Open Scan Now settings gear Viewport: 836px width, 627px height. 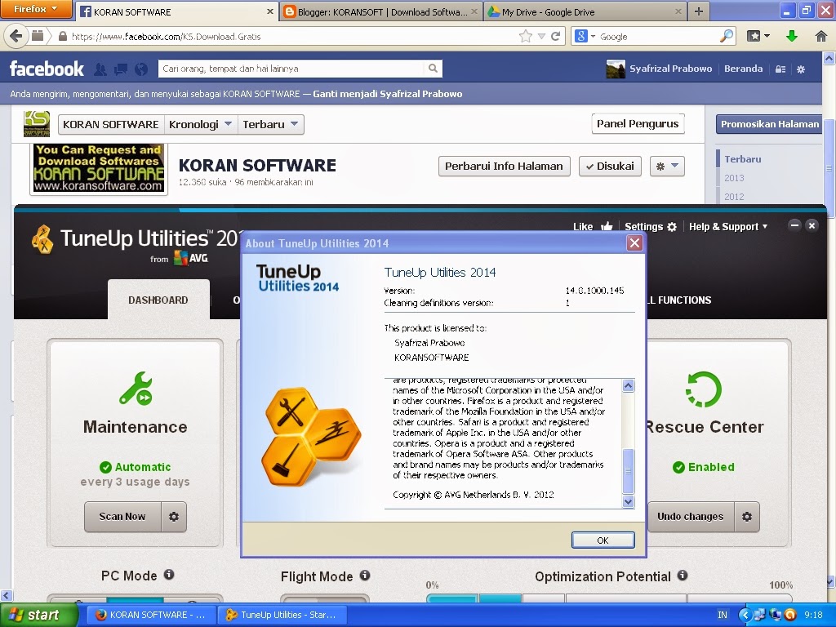point(174,517)
